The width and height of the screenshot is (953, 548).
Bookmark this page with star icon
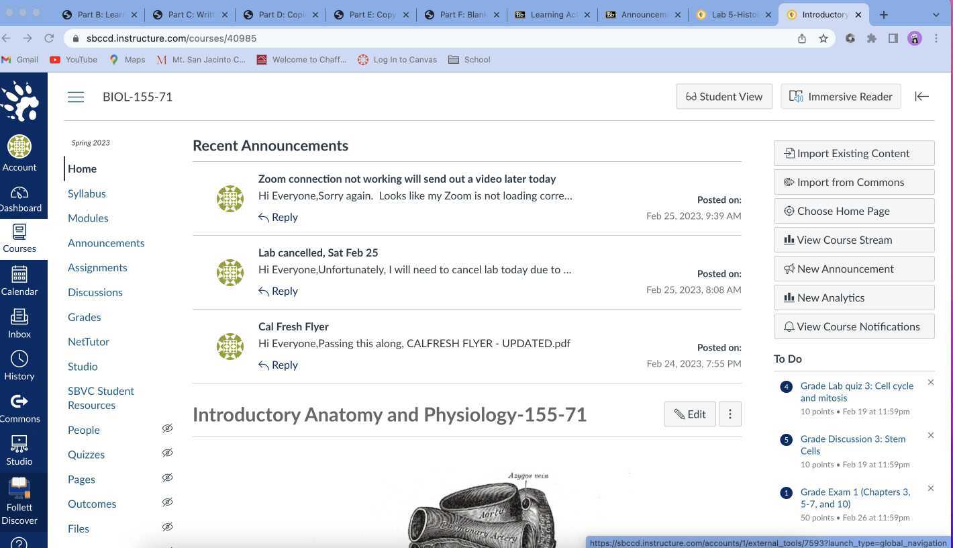[x=823, y=38]
